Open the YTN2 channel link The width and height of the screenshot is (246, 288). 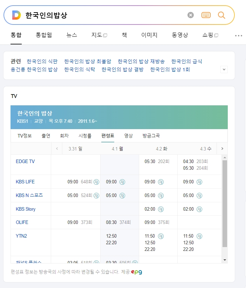21,236
